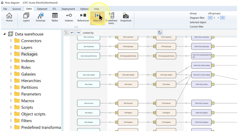Open the Help tab

(96, 9)
